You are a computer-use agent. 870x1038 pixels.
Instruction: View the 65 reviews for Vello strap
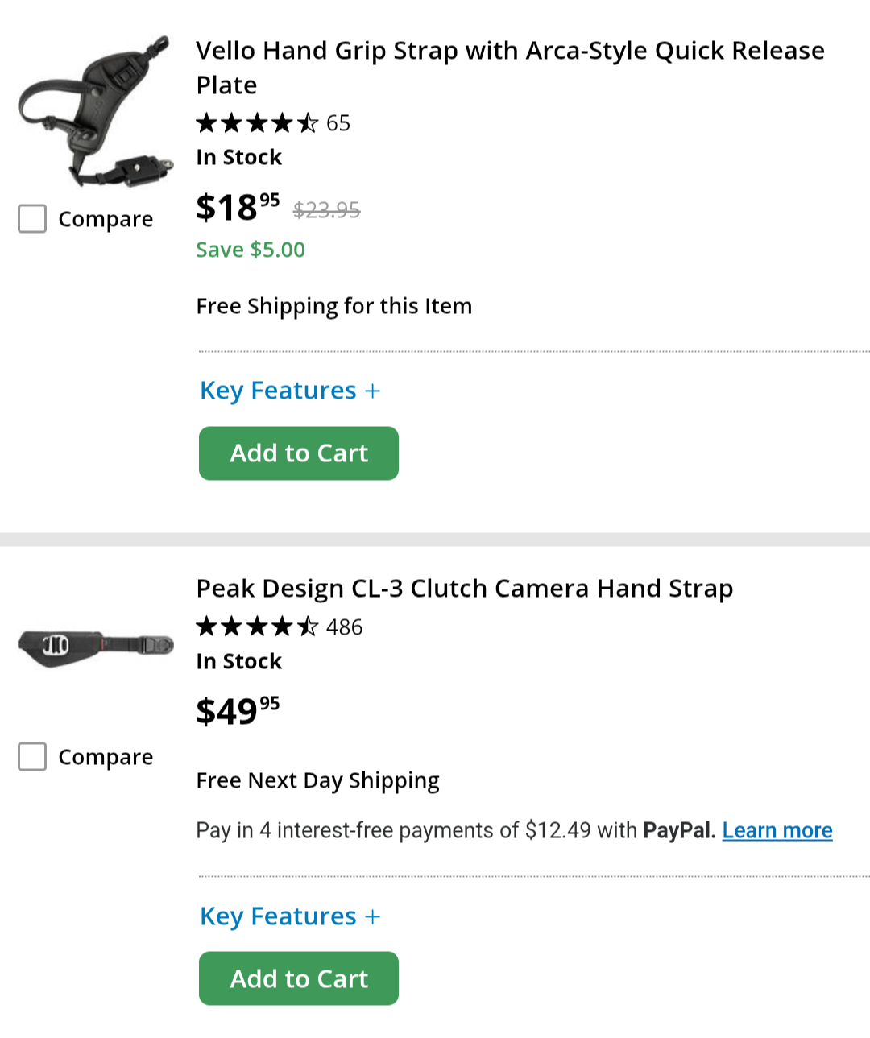pyautogui.click(x=338, y=123)
